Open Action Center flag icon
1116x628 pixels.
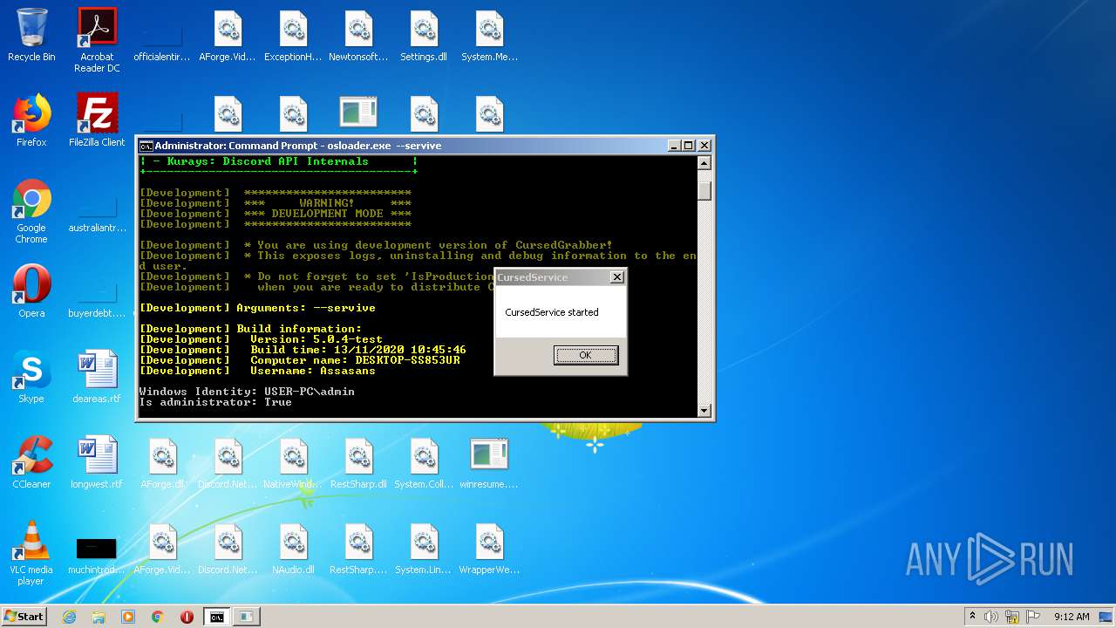click(1033, 617)
